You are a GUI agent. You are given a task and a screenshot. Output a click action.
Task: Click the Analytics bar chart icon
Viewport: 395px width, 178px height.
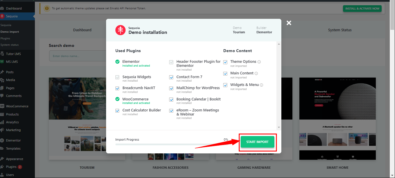pyautogui.click(x=2, y=122)
